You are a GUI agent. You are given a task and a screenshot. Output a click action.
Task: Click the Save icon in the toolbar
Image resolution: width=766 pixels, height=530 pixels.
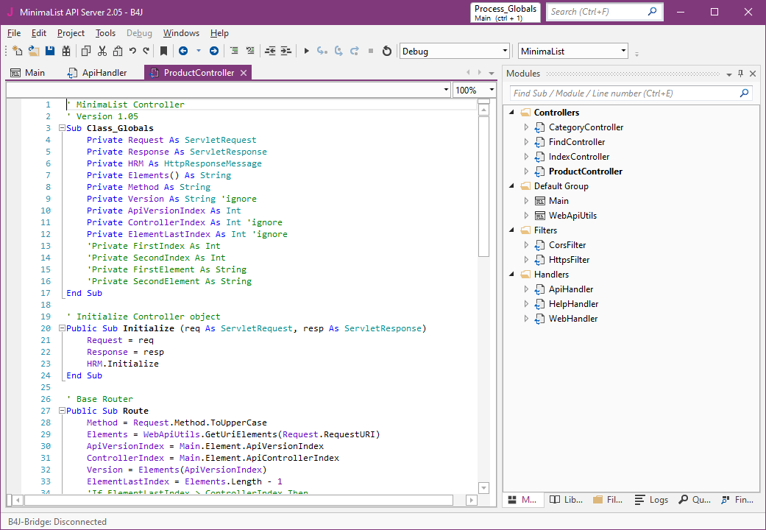pos(50,51)
